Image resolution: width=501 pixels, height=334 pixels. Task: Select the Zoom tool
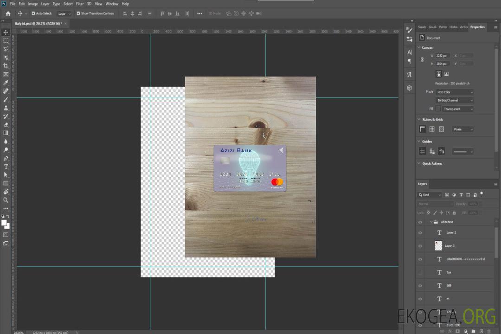pyautogui.click(x=6, y=200)
